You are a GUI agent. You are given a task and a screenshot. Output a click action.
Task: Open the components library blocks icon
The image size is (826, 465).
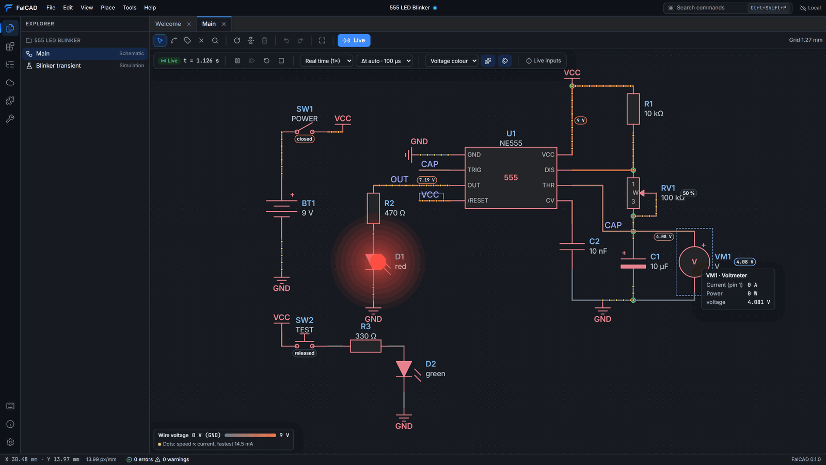pos(10,47)
